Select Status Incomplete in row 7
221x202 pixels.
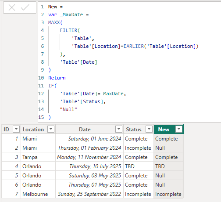pos(139,194)
